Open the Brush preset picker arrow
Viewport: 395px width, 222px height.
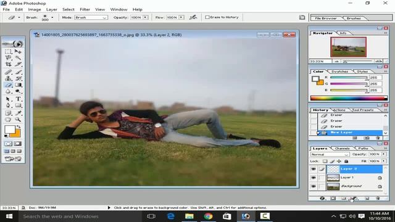pyautogui.click(x=52, y=17)
